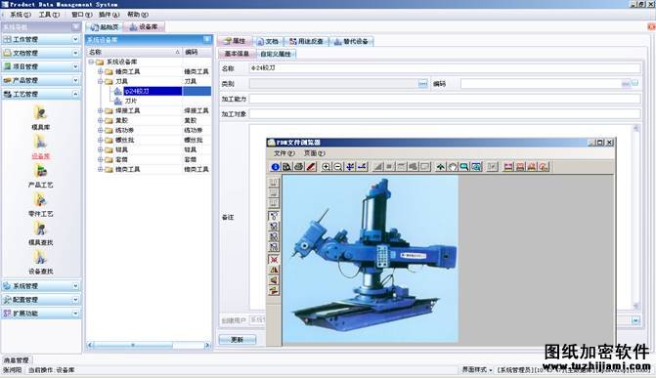This screenshot has width=656, height=378.
Task: Expand the 工作管理 sidebar section
Action: 75,39
